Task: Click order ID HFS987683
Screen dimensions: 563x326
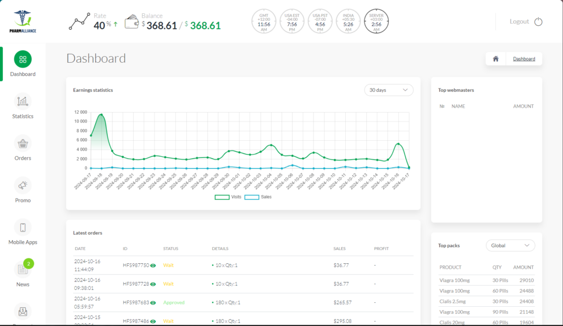Action: pyautogui.click(x=136, y=303)
